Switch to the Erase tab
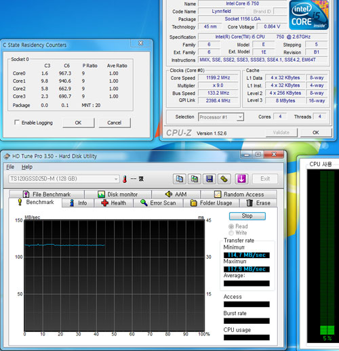 click(x=258, y=203)
